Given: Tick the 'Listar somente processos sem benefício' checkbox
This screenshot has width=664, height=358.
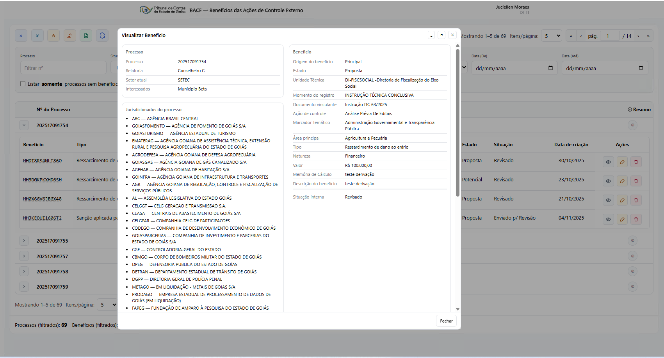Looking at the screenshot, I should tap(23, 84).
